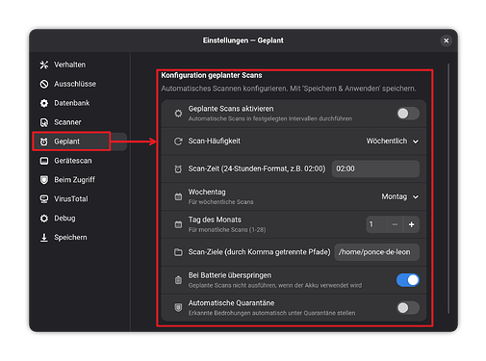This screenshot has height=361, width=486.
Task: Click calendar icon beside Tag des Monats
Action: pyautogui.click(x=178, y=224)
